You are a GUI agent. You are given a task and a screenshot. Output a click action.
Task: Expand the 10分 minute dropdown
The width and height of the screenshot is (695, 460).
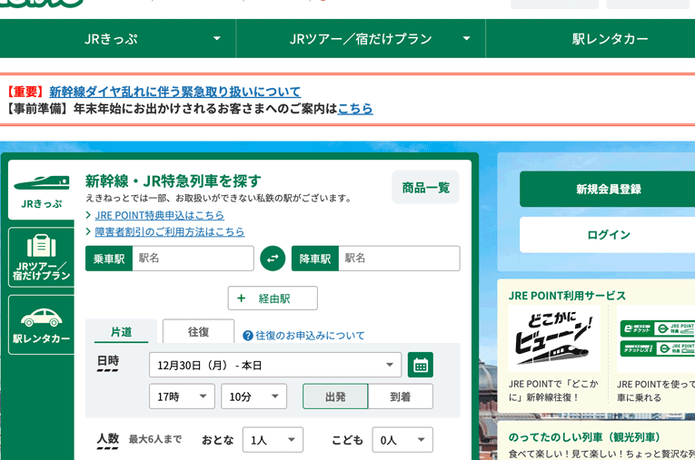click(x=253, y=396)
